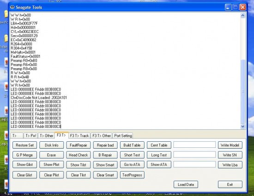Click the 'FaultStatus=0x0001' log line

click(25, 57)
